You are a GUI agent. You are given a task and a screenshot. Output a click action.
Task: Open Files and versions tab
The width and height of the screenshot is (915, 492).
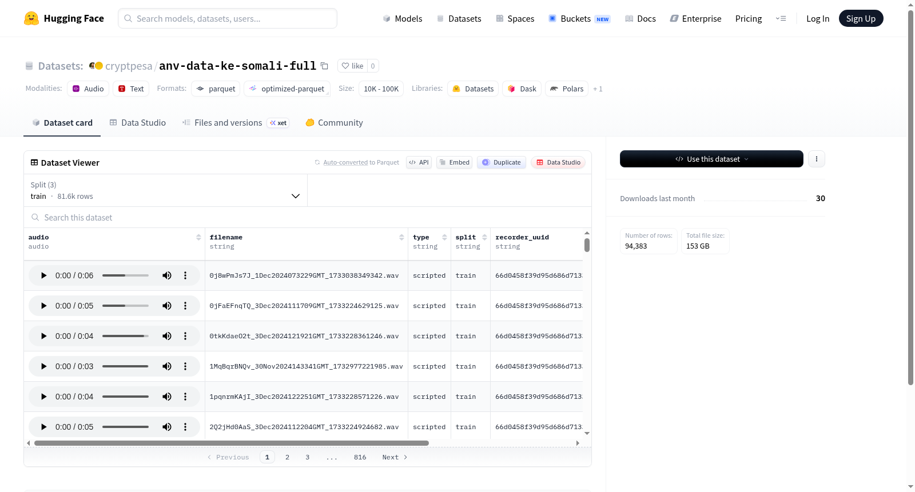click(x=236, y=123)
